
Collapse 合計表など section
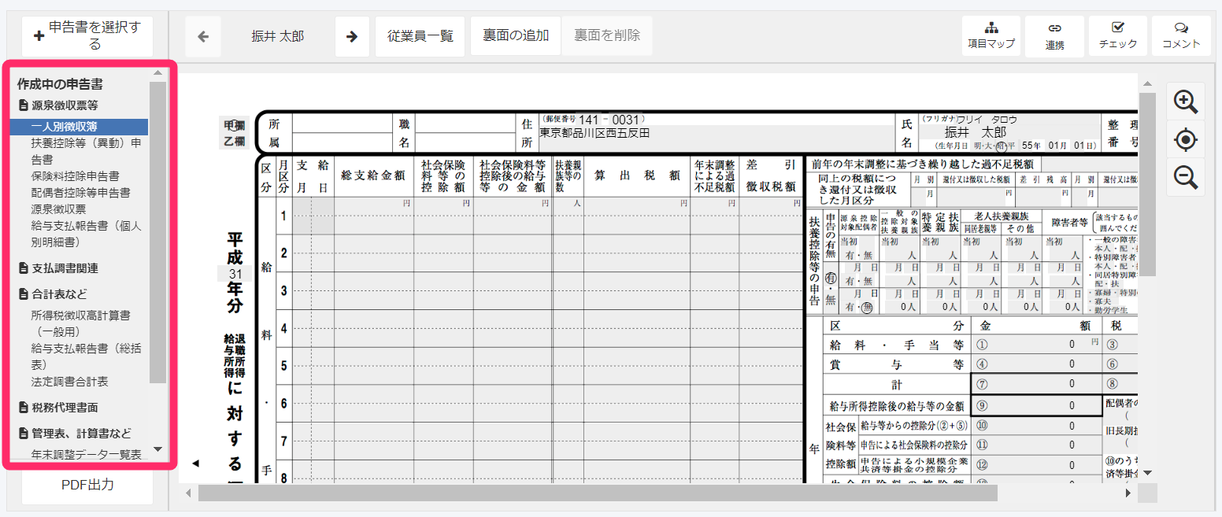tap(53, 294)
